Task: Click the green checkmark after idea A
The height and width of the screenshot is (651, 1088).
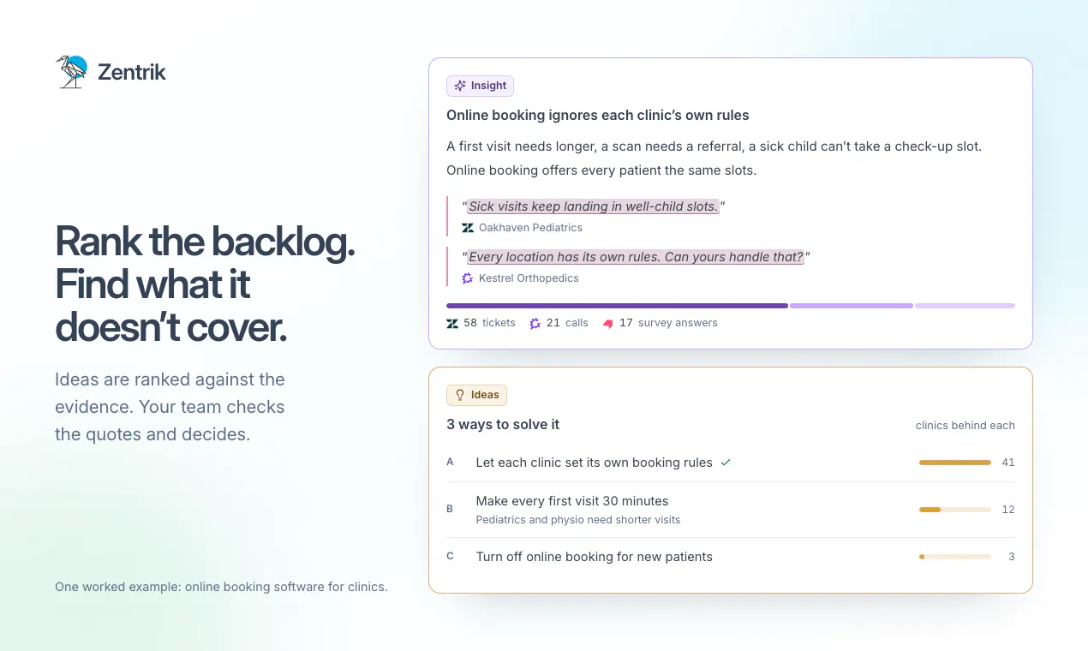Action: click(x=726, y=463)
